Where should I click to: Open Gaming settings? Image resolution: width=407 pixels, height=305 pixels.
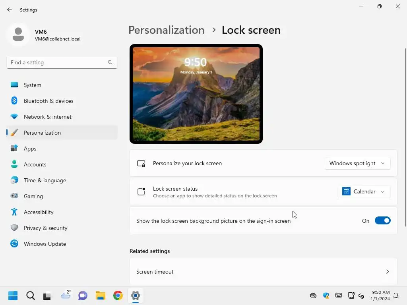(x=62, y=196)
